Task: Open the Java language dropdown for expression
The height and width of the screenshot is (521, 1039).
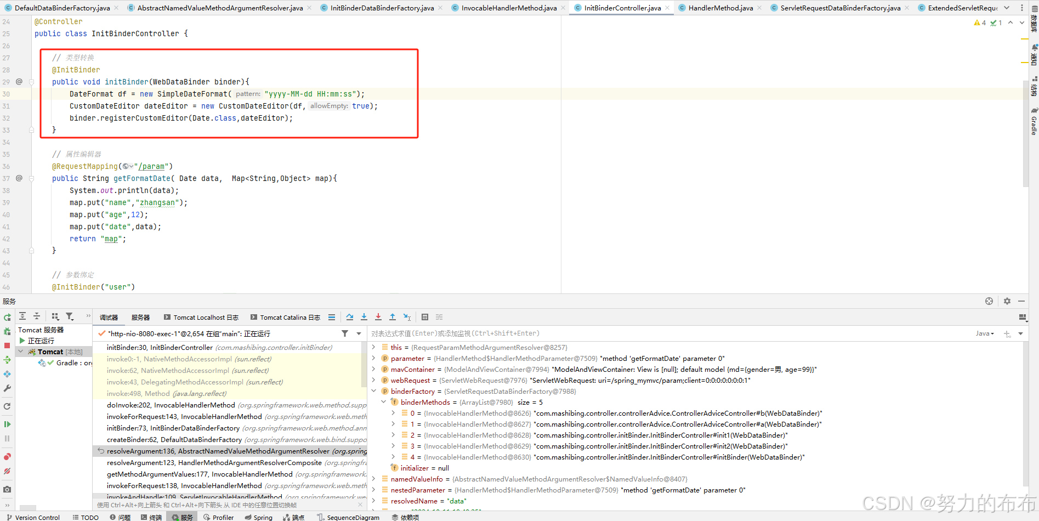Action: [985, 333]
